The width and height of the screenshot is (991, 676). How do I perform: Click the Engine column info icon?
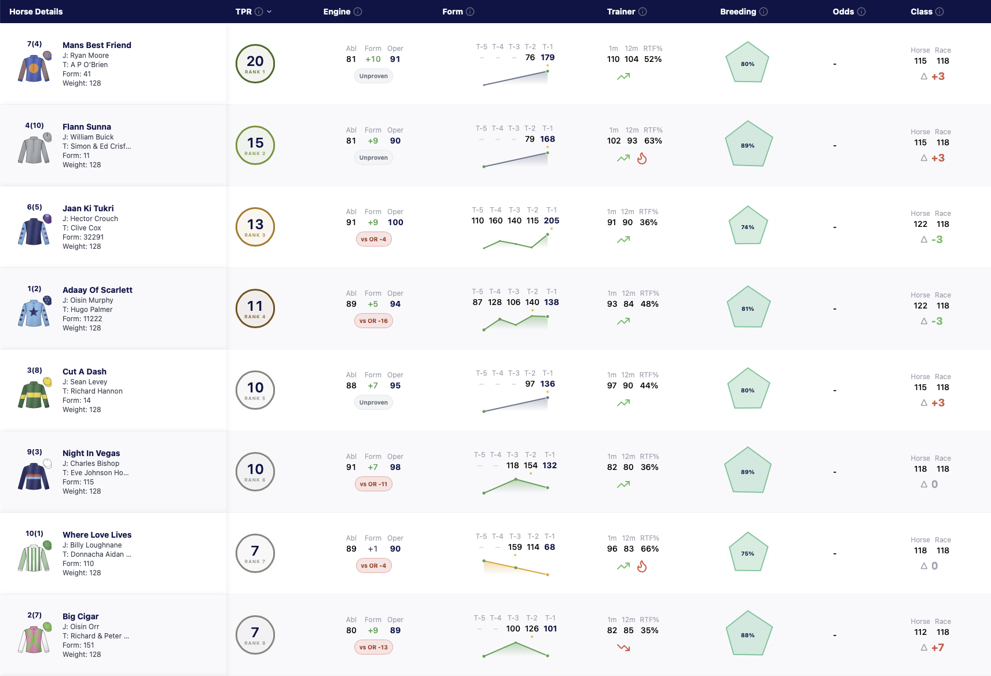[358, 12]
